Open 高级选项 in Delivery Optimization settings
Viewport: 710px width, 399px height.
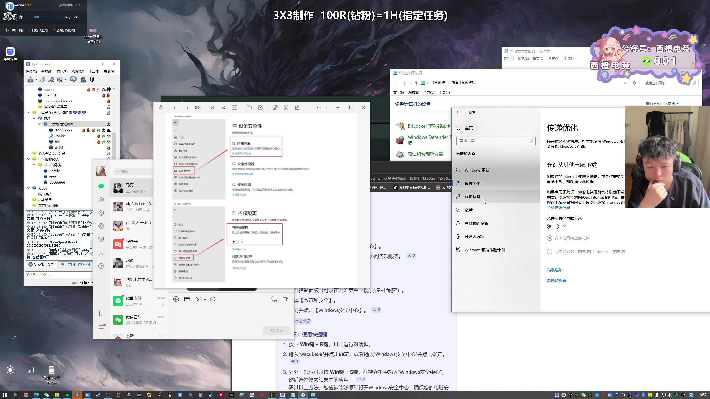coord(554,270)
